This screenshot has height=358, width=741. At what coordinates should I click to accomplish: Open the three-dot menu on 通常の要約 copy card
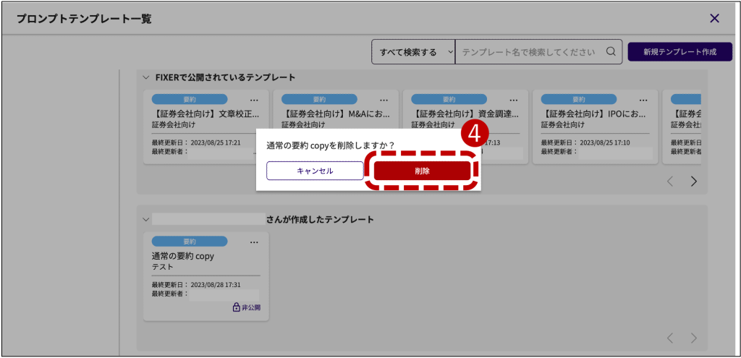click(x=254, y=242)
